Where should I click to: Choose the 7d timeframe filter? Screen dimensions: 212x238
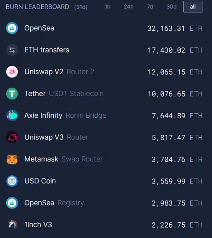click(x=150, y=7)
